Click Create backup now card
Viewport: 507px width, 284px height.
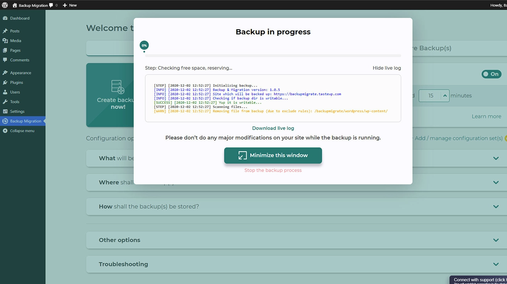pyautogui.click(x=110, y=95)
